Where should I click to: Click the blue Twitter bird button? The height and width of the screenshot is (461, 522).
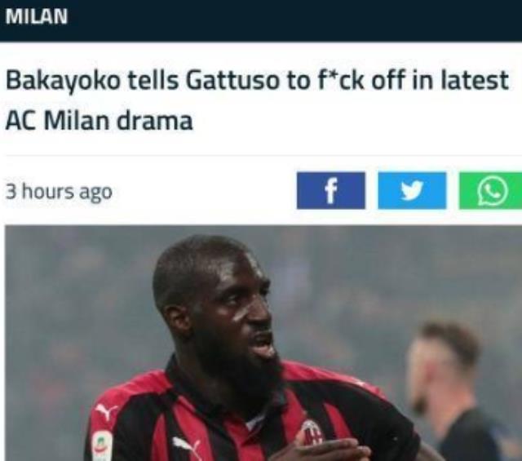point(412,191)
